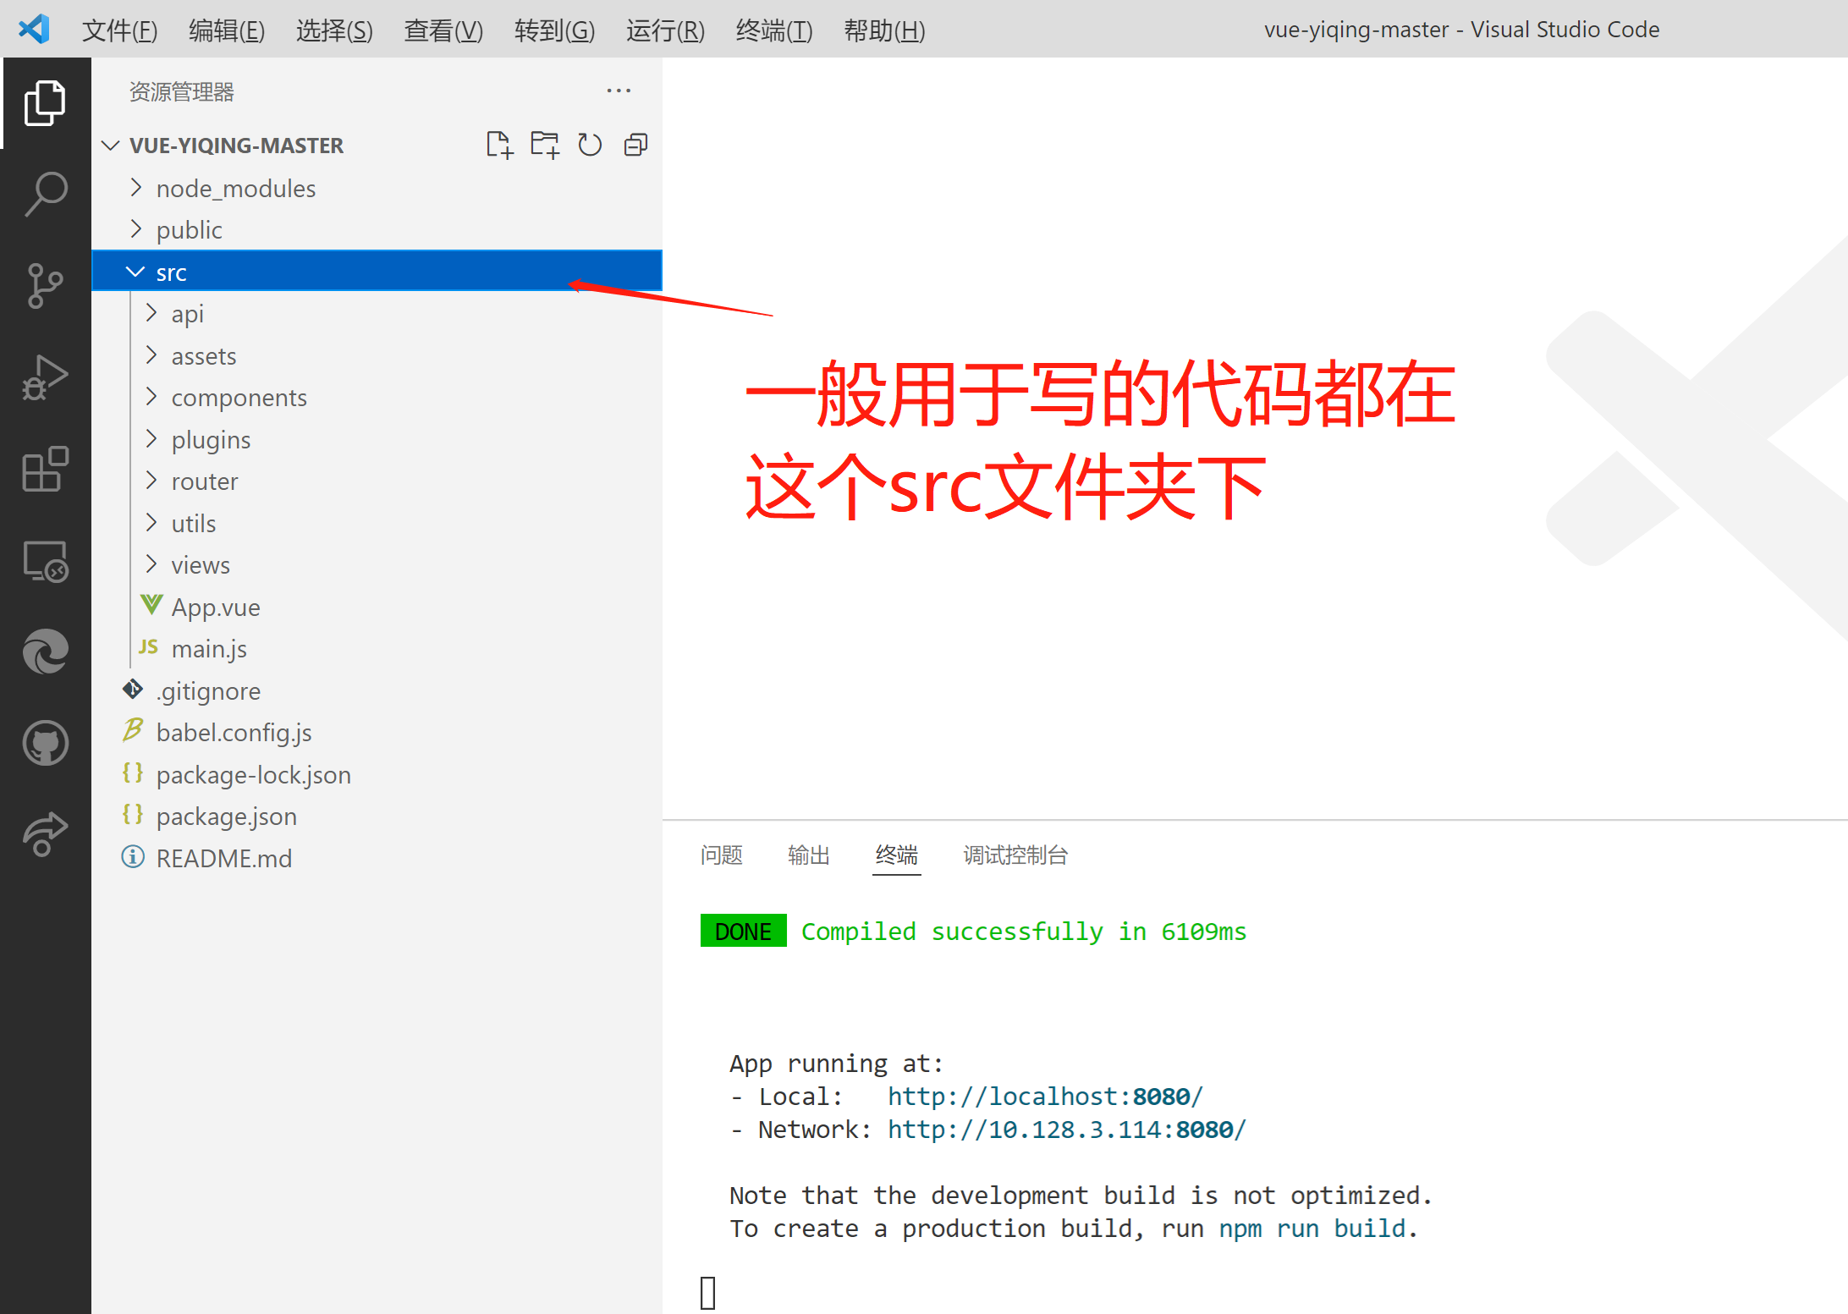The width and height of the screenshot is (1848, 1314).
Task: Collapse the VUE-YIQING-MASTER root section
Action: [236, 146]
